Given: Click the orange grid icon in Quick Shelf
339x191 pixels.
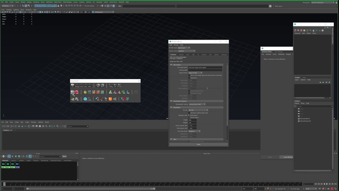Looking at the screenshot, I should click(x=110, y=99).
